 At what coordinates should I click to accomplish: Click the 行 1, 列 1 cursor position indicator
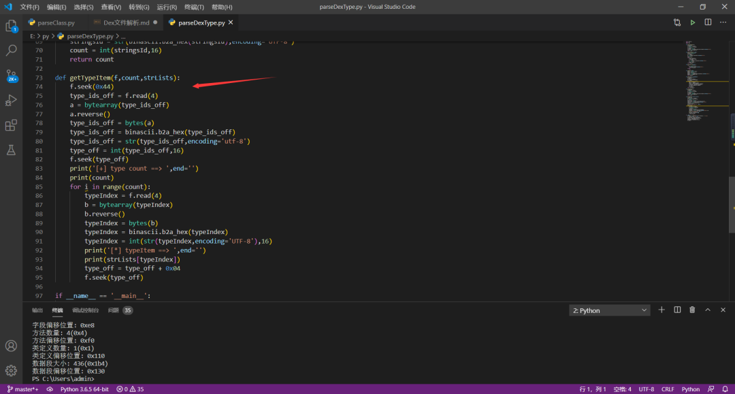click(x=593, y=389)
